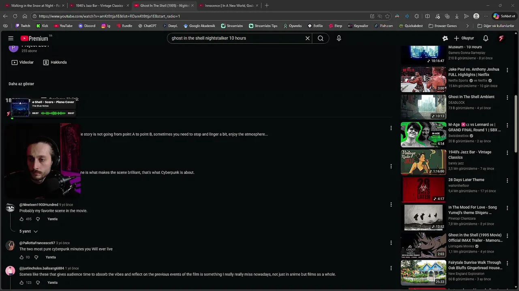Seek within the green audio waveform bar
This screenshot has height=291, width=519.
click(53, 113)
